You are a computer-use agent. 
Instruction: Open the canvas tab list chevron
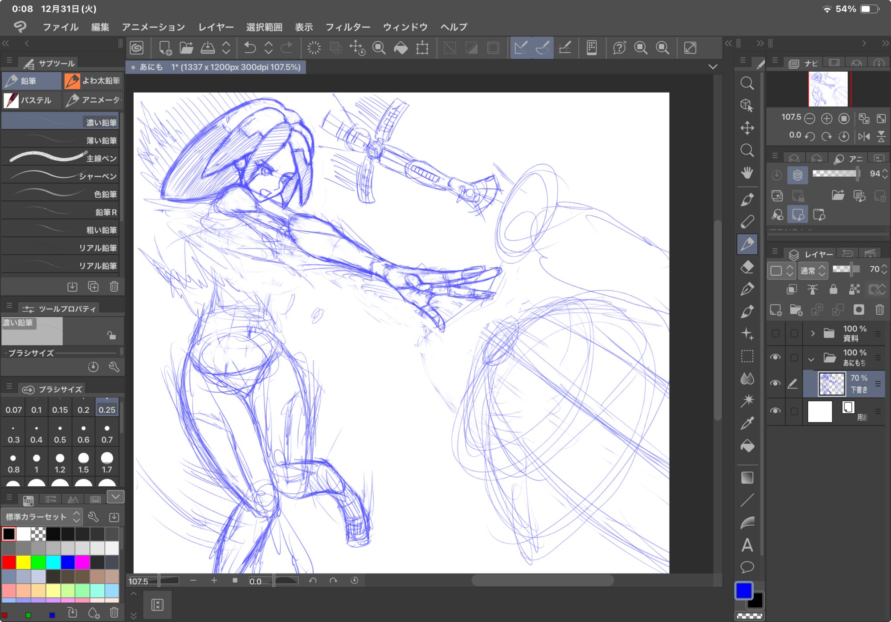pyautogui.click(x=713, y=67)
